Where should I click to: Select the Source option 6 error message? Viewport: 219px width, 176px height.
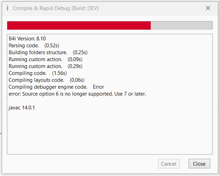(x=77, y=94)
